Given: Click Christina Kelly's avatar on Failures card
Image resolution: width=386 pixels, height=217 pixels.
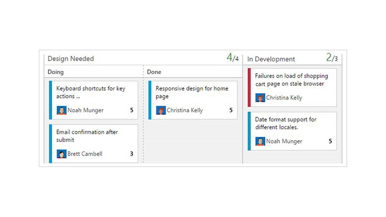Looking at the screenshot, I should pos(260,98).
